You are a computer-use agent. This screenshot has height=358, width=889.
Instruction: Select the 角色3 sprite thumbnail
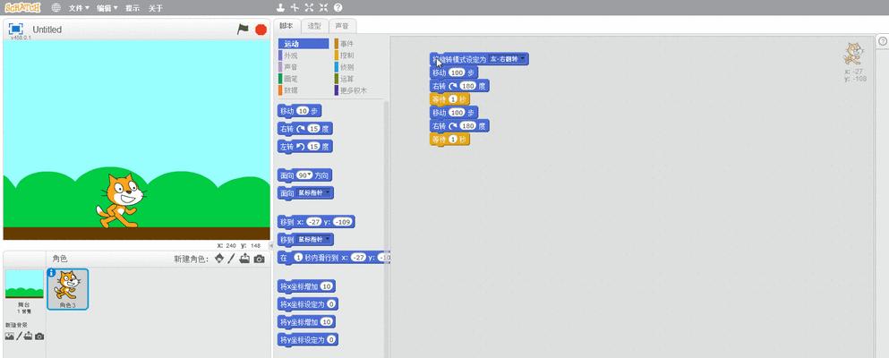coord(67,289)
